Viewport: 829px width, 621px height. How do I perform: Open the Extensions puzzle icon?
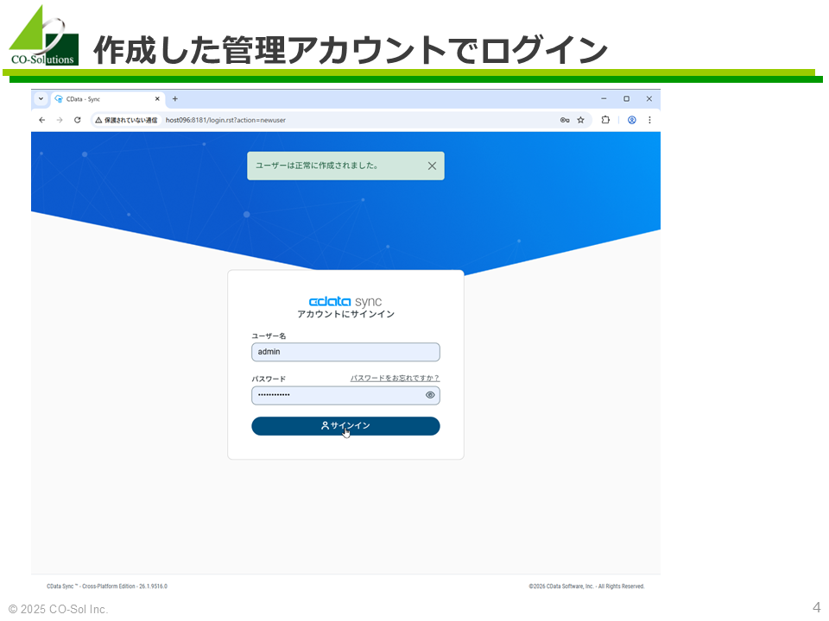point(605,120)
